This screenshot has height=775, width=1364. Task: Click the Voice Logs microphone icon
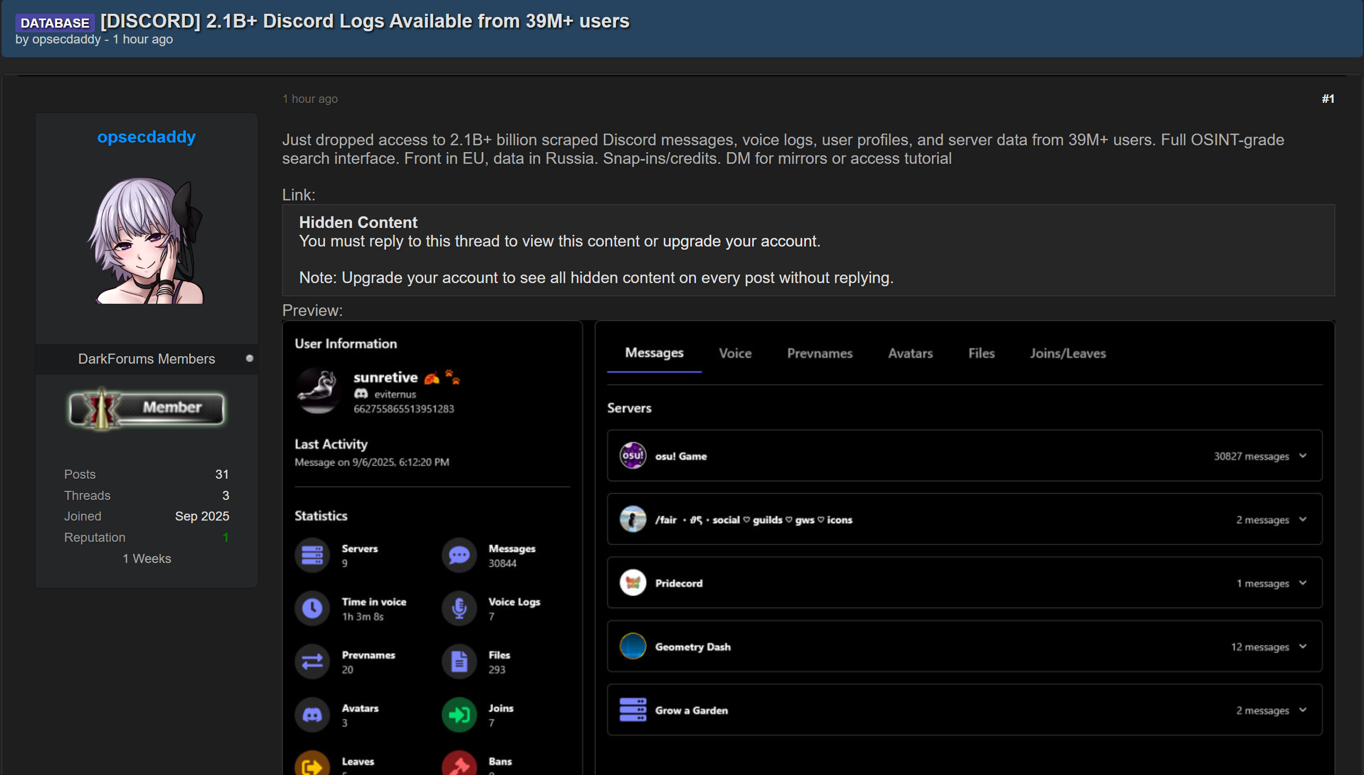point(459,609)
